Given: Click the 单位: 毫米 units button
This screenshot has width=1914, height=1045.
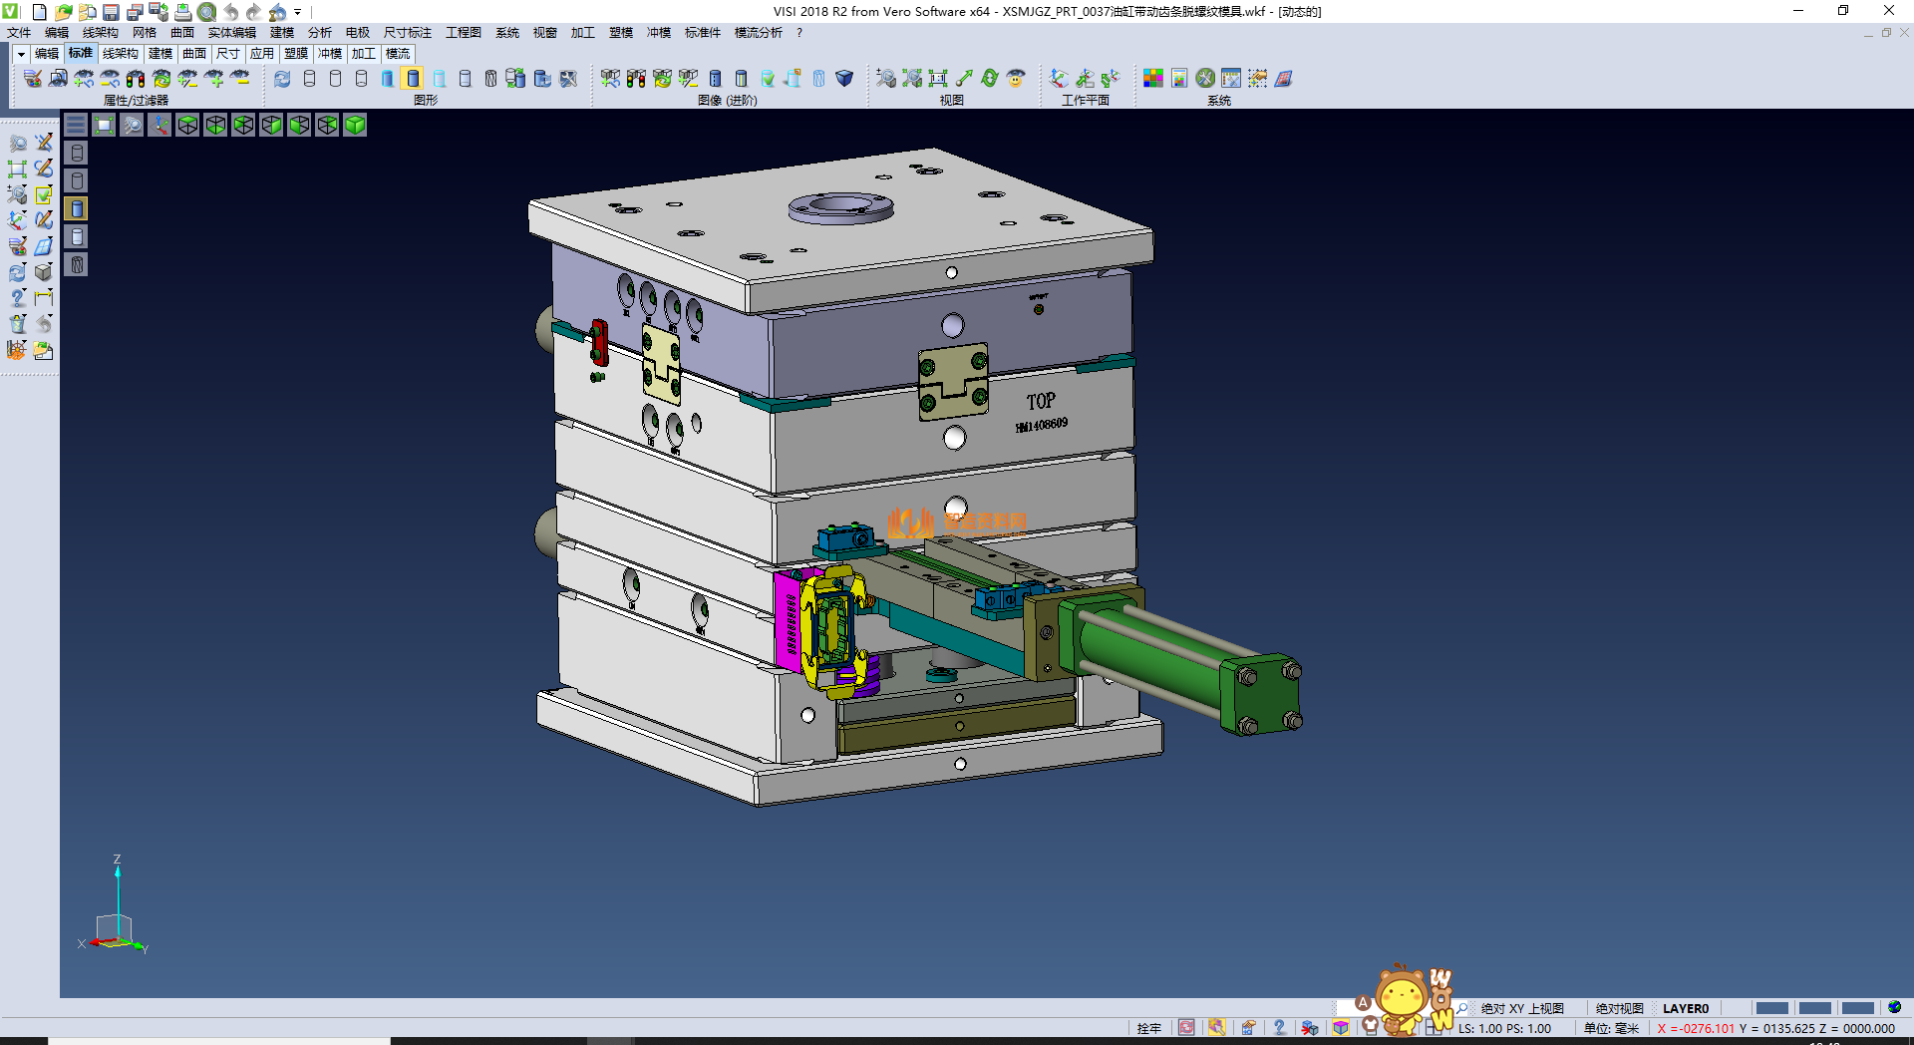Looking at the screenshot, I should 1611,1028.
